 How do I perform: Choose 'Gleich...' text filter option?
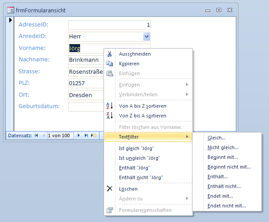[216, 138]
